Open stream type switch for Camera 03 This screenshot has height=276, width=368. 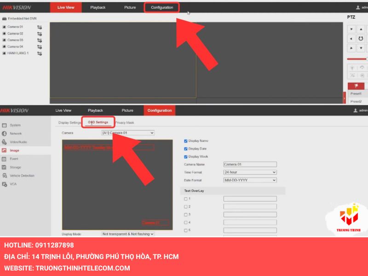click(x=40, y=40)
